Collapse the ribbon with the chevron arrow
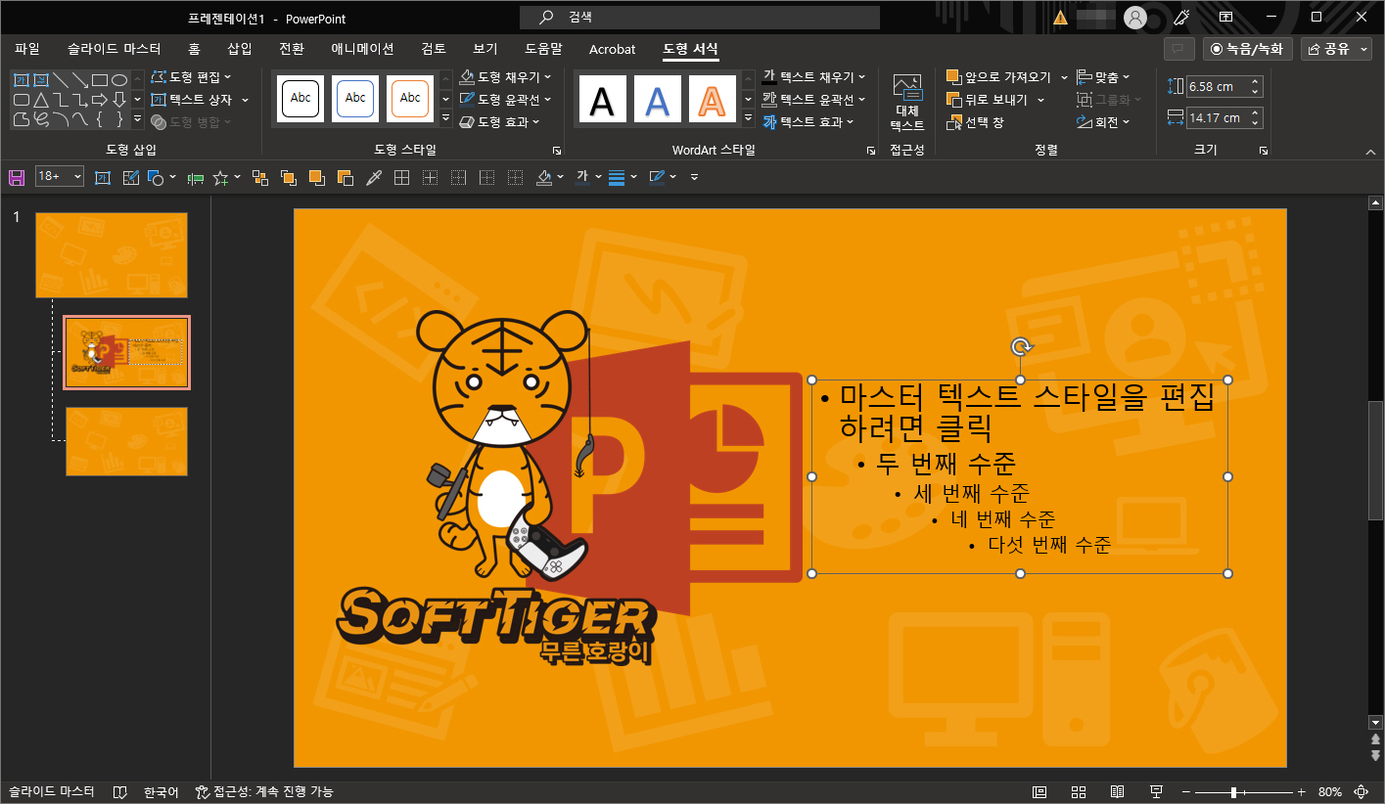The height and width of the screenshot is (804, 1385). [x=1370, y=151]
